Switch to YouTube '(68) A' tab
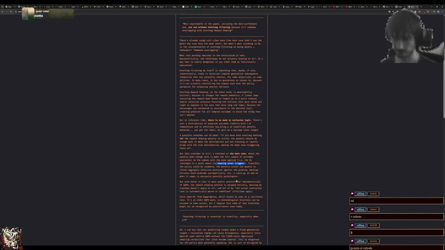This screenshot has width=445, height=250. pyautogui.click(x=338, y=7)
